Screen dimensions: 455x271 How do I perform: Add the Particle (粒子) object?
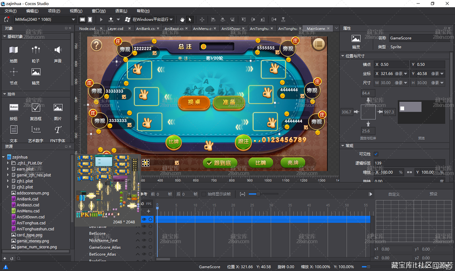click(36, 54)
